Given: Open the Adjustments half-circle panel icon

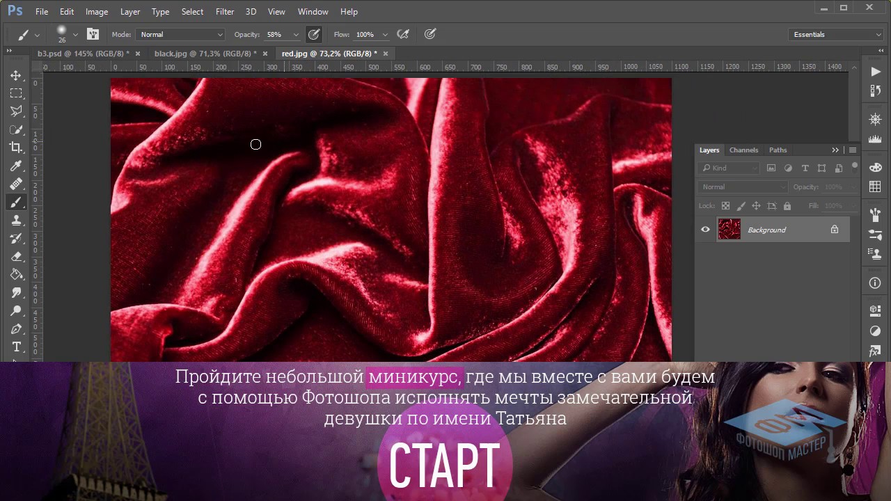Looking at the screenshot, I should click(875, 331).
